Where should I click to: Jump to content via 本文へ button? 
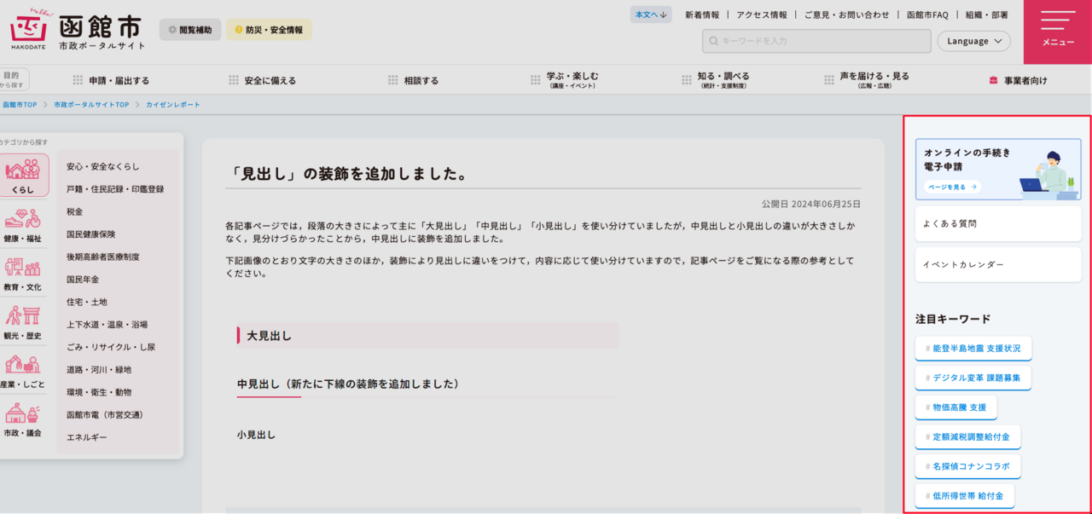click(652, 14)
